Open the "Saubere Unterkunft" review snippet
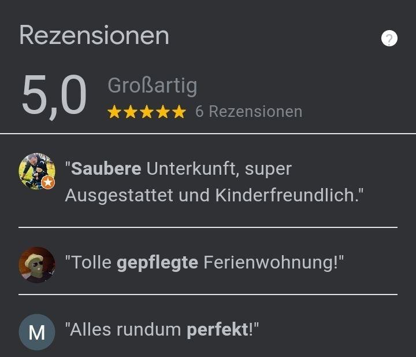 click(x=214, y=182)
